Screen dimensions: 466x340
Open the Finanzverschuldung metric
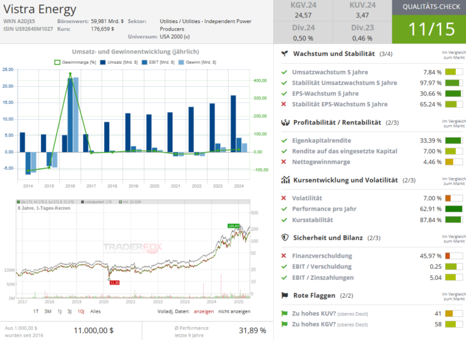pos(322,256)
